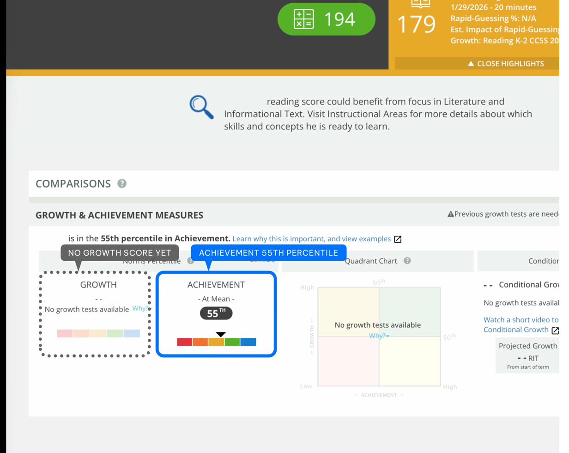Open the Comparisons help question mark
Viewport: 569px width, 453px height.
point(122,184)
